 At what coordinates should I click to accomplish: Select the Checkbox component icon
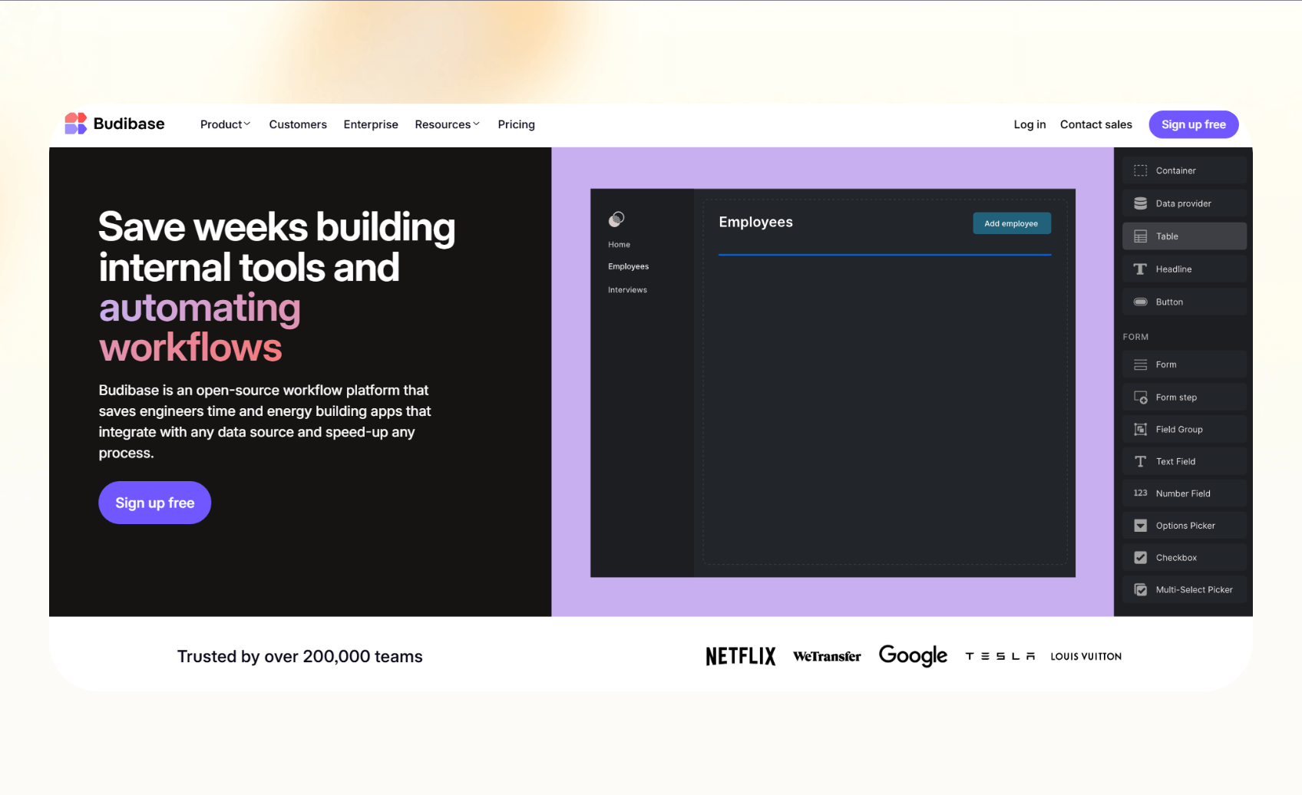click(x=1140, y=558)
